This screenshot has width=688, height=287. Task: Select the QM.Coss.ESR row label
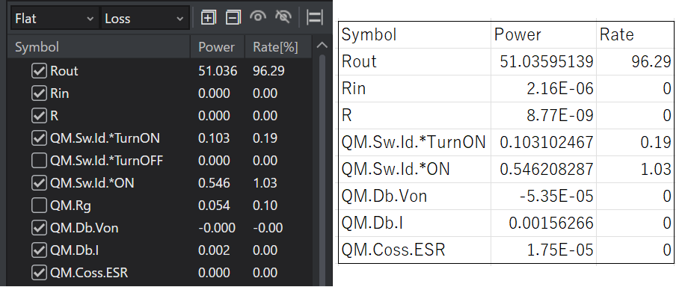89,273
